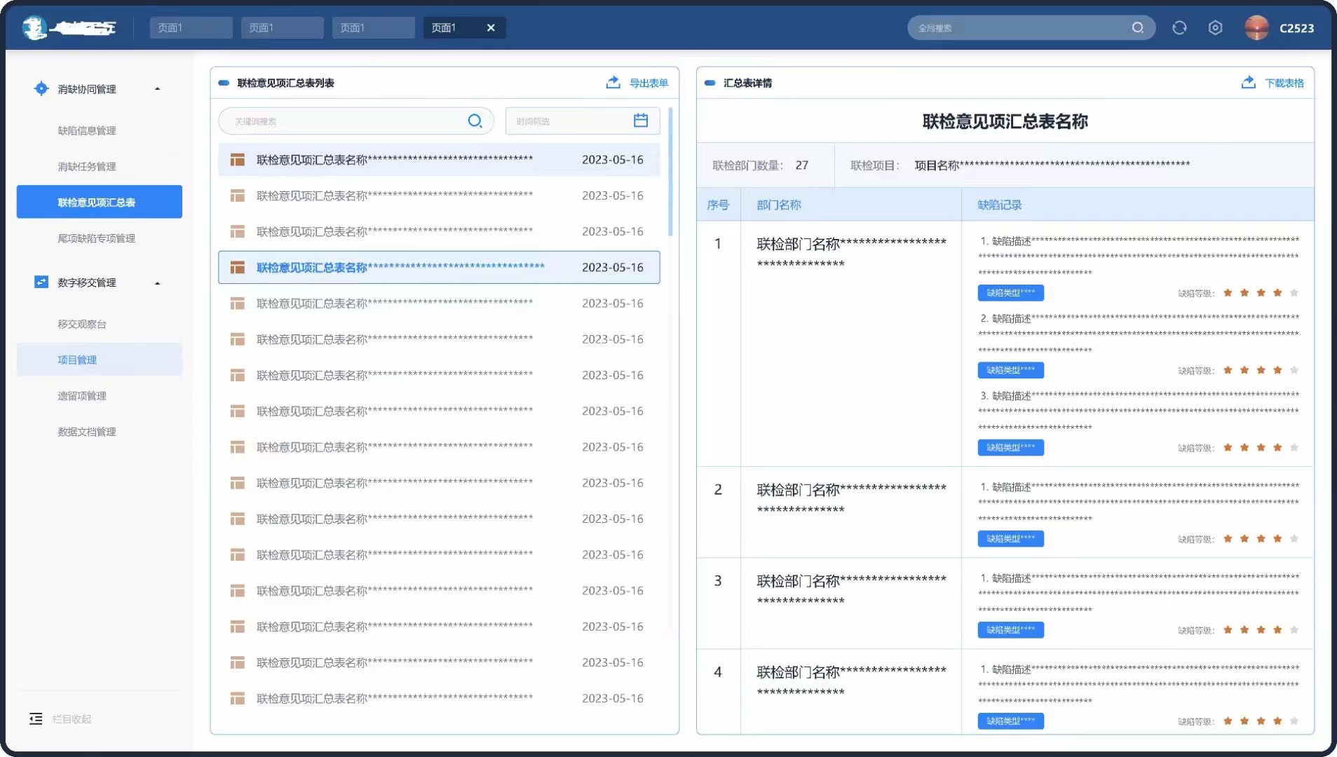Open 缺陷信息管理 in the sidebar

(87, 130)
